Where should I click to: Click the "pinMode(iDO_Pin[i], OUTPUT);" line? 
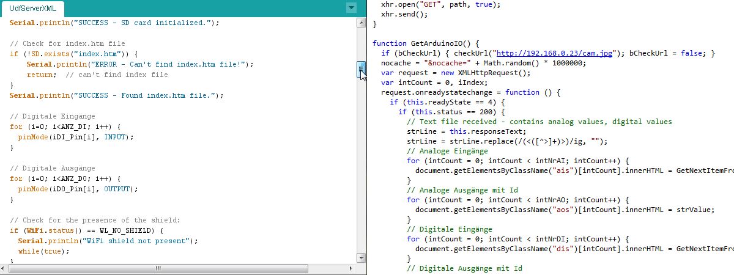point(78,189)
